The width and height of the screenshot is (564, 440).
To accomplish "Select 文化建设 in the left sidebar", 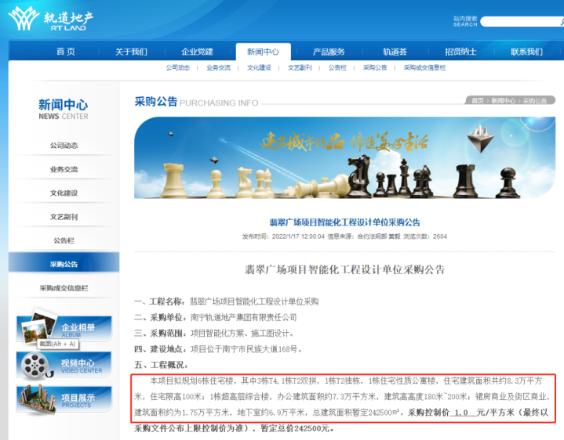I will (x=64, y=193).
